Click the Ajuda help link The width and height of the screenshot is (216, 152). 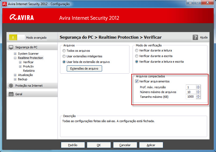(x=204, y=37)
